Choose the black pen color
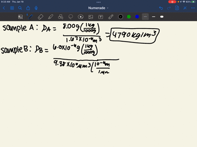This screenshot has height=147, width=197. coord(121,17)
